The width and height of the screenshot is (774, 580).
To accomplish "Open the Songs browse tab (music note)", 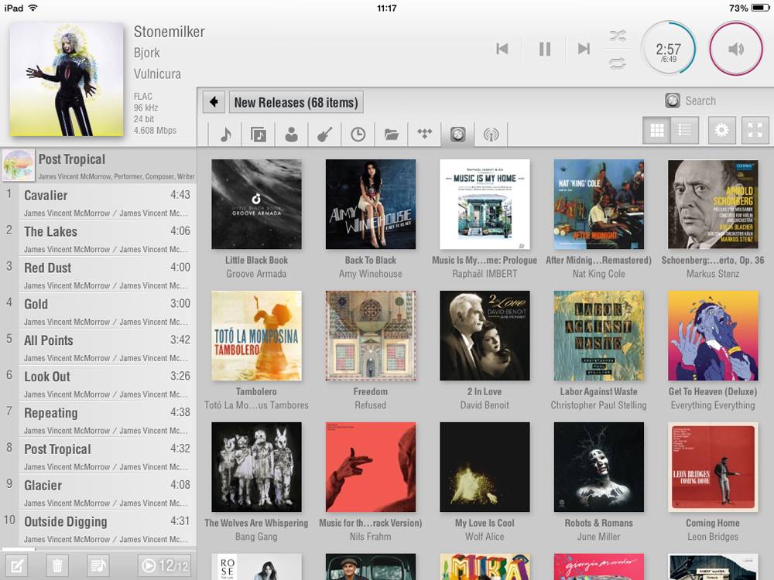I will (225, 134).
